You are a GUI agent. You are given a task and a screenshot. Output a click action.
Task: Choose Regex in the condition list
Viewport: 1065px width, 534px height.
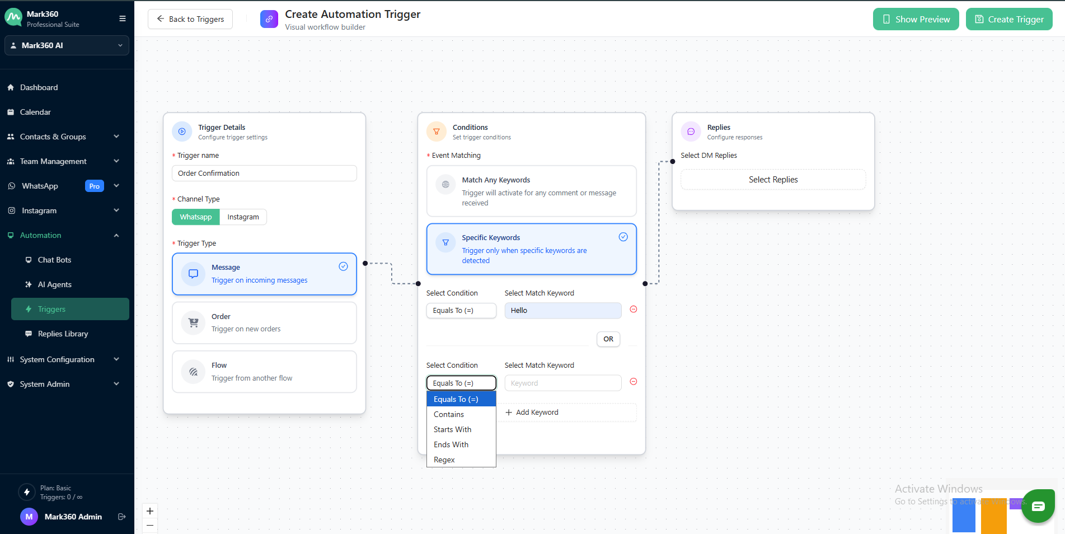[x=444, y=460]
